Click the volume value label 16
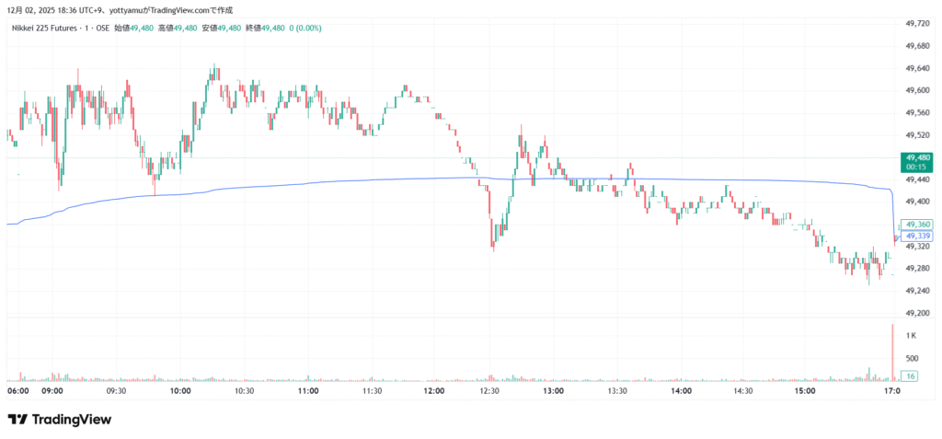Image resolution: width=942 pixels, height=439 pixels. click(x=909, y=376)
